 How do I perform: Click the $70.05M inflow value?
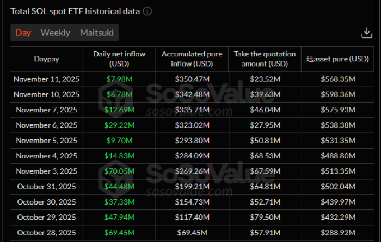119,171
